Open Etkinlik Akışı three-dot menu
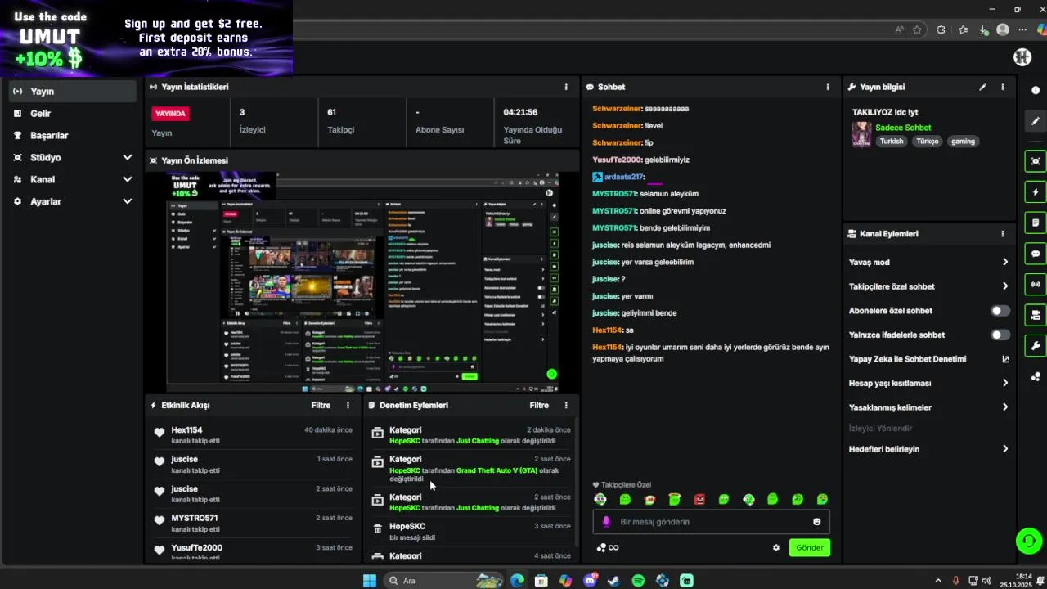This screenshot has height=589, width=1047. 348,406
